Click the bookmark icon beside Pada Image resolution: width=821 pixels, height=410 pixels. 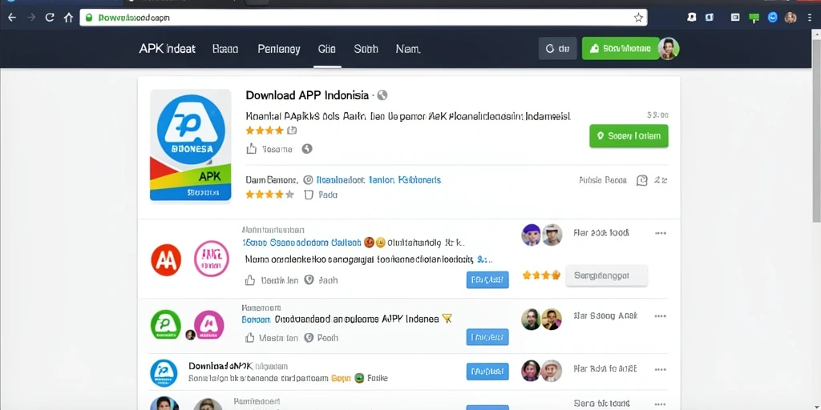point(309,195)
